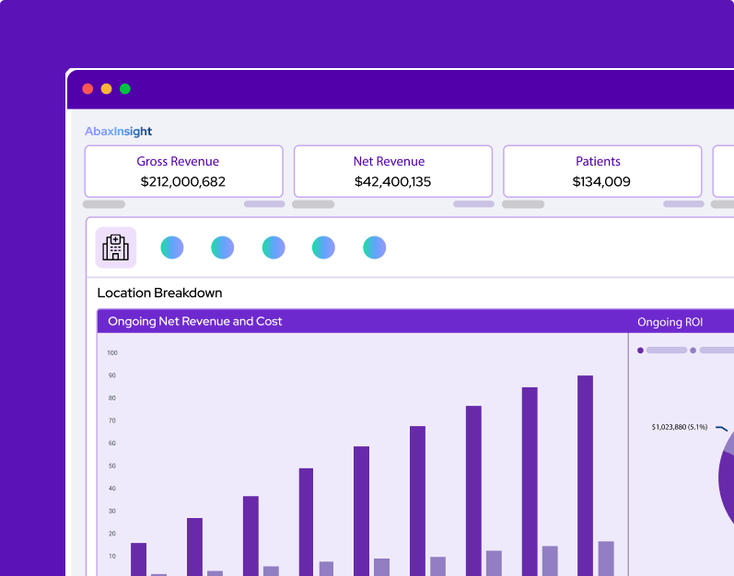Click the 50 y-axis label

tap(111, 466)
